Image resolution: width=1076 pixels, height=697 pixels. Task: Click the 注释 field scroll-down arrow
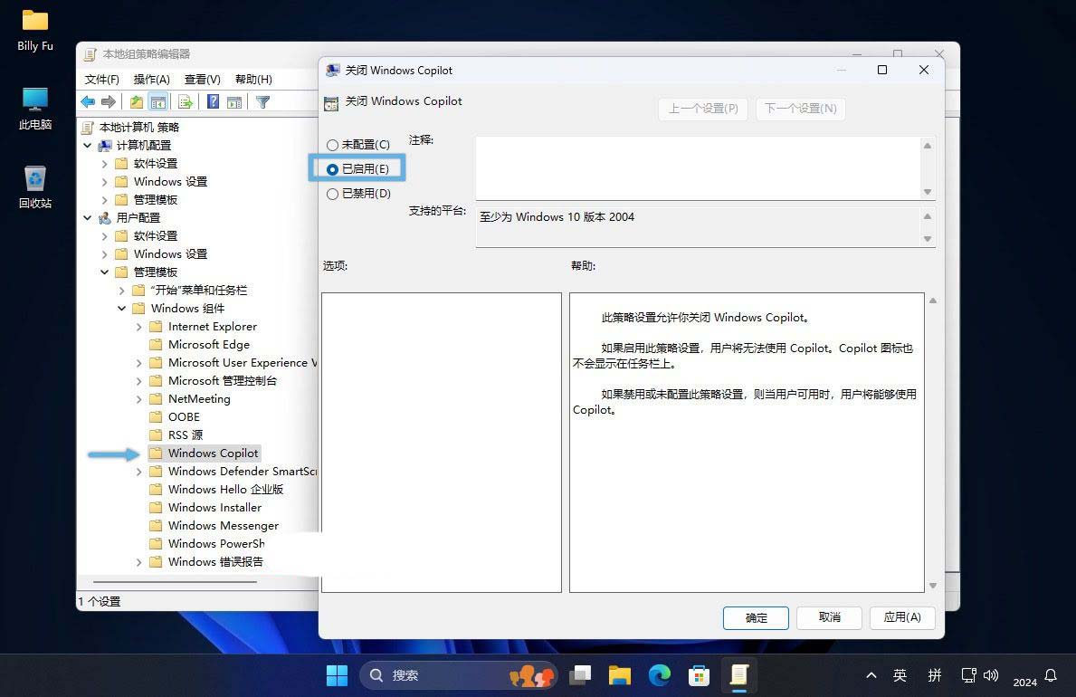tap(928, 192)
